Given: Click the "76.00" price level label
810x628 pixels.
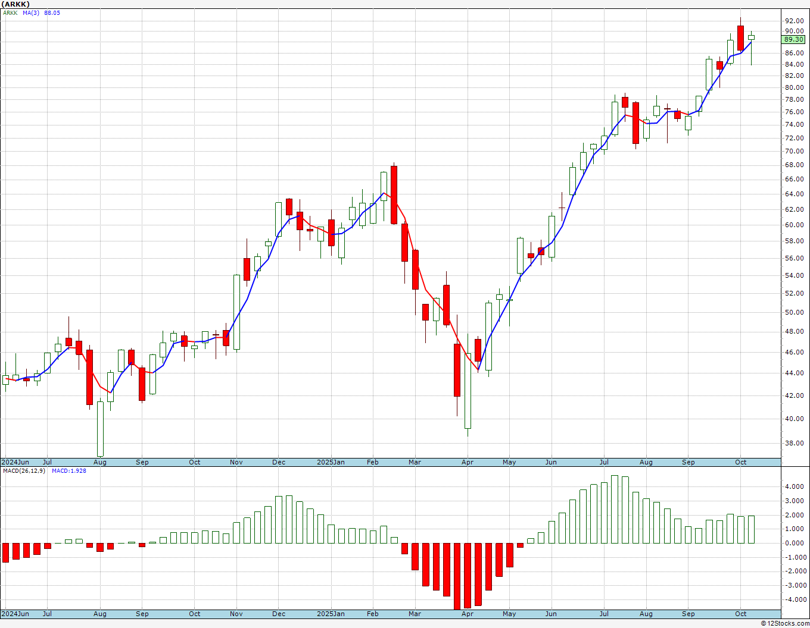Looking at the screenshot, I should click(794, 112).
